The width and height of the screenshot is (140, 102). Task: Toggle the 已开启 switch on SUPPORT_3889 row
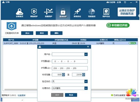pyautogui.click(x=132, y=43)
